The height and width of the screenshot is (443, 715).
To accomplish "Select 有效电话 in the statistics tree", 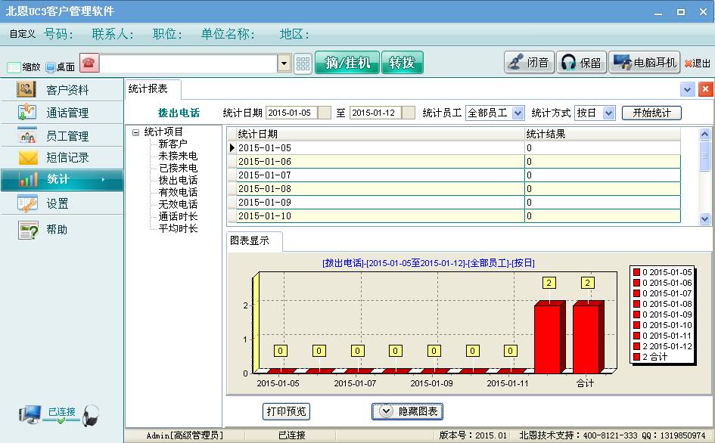I will tap(178, 192).
